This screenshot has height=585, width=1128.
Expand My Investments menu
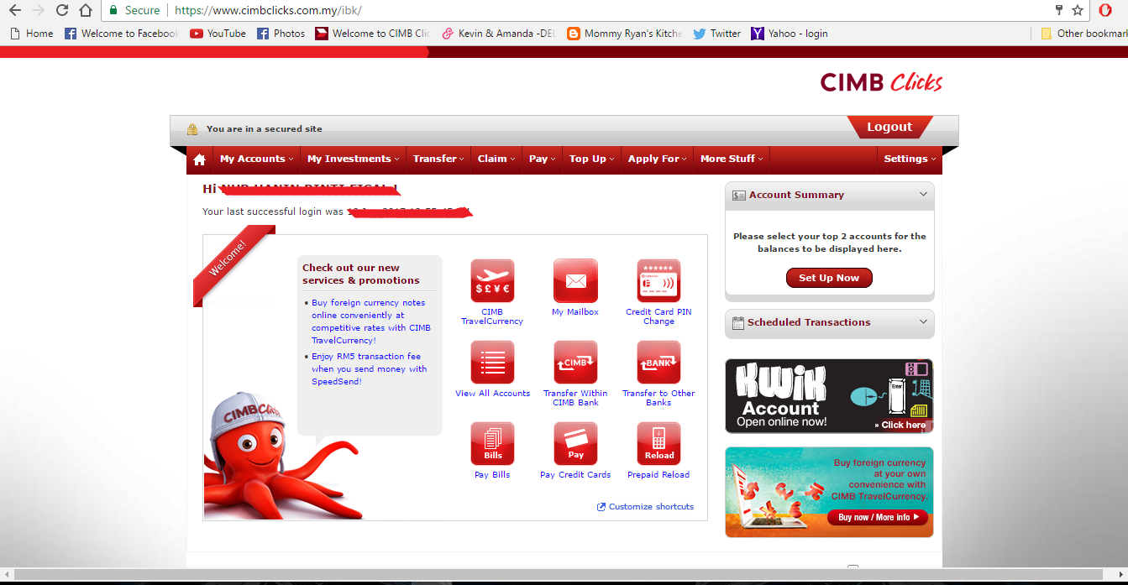pyautogui.click(x=353, y=159)
